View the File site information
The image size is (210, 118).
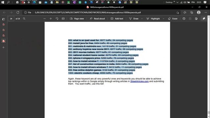pyautogui.click(x=28, y=12)
